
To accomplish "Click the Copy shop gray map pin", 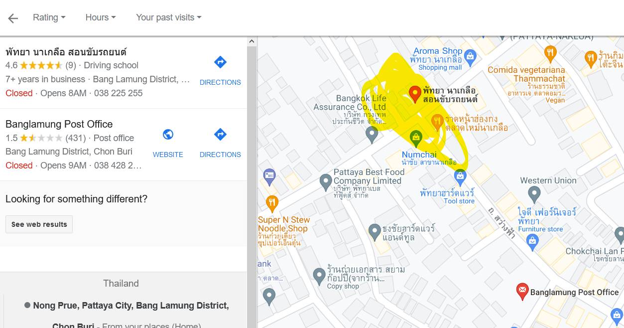I will click(319, 276).
